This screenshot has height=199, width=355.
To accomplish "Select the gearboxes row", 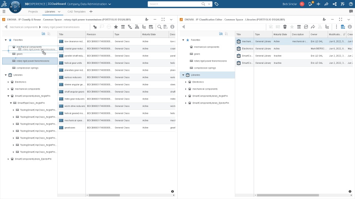I will pos(116,128).
